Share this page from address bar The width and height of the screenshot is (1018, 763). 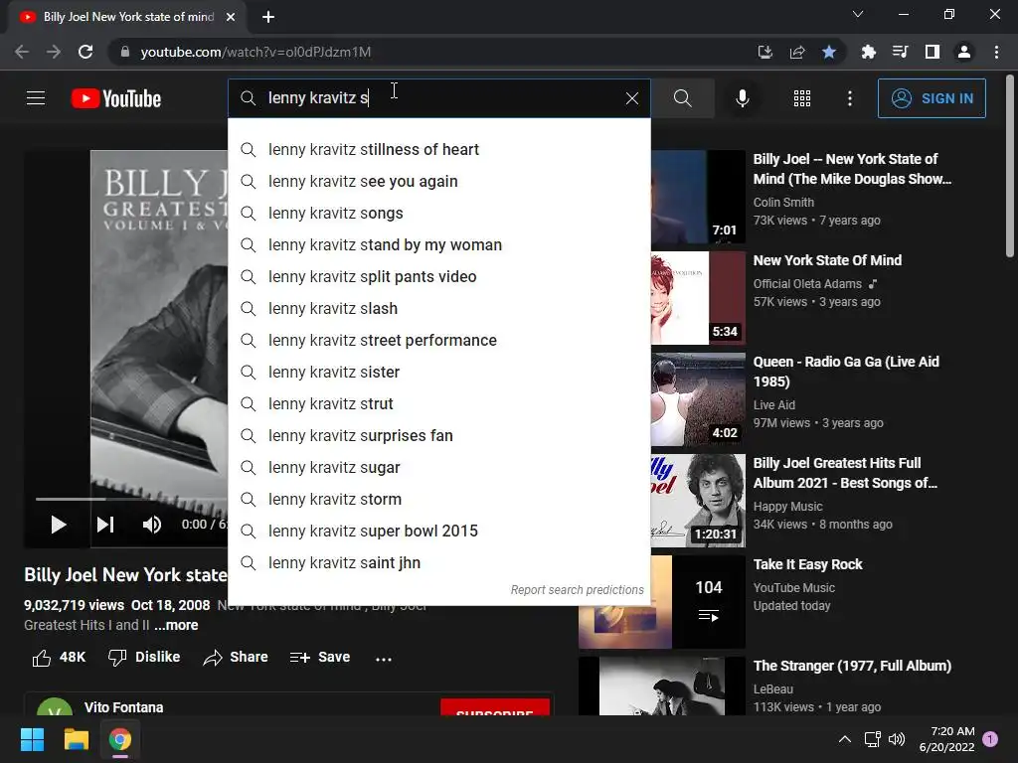pos(797,52)
